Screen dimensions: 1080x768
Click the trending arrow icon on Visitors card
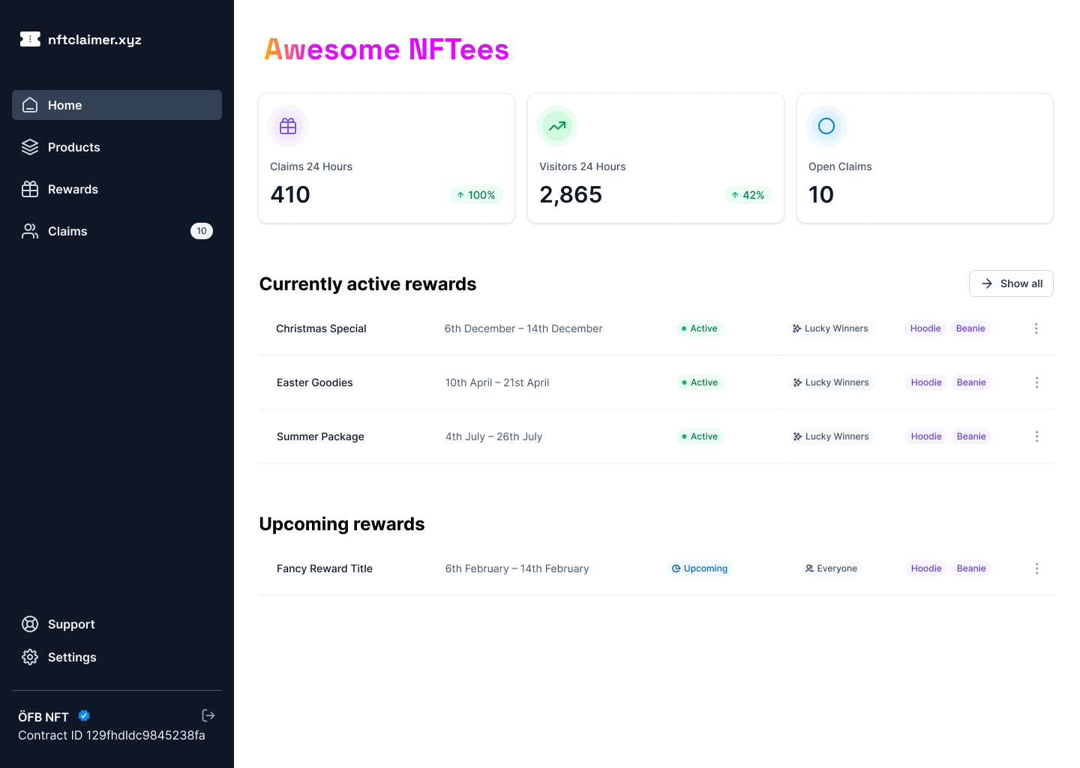557,126
